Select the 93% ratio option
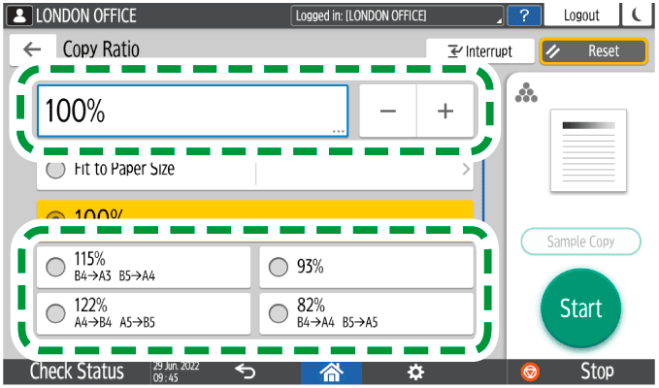 (x=367, y=267)
